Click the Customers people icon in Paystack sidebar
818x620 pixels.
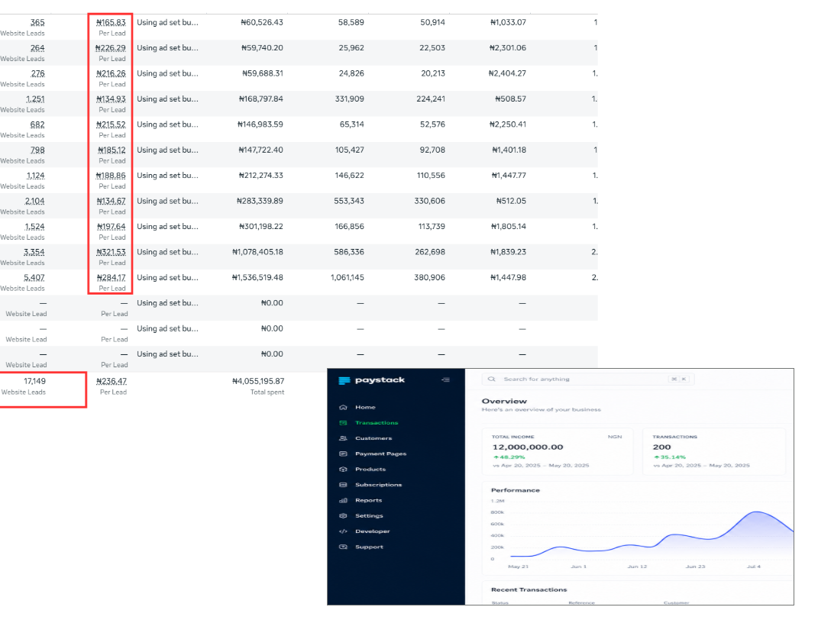343,438
